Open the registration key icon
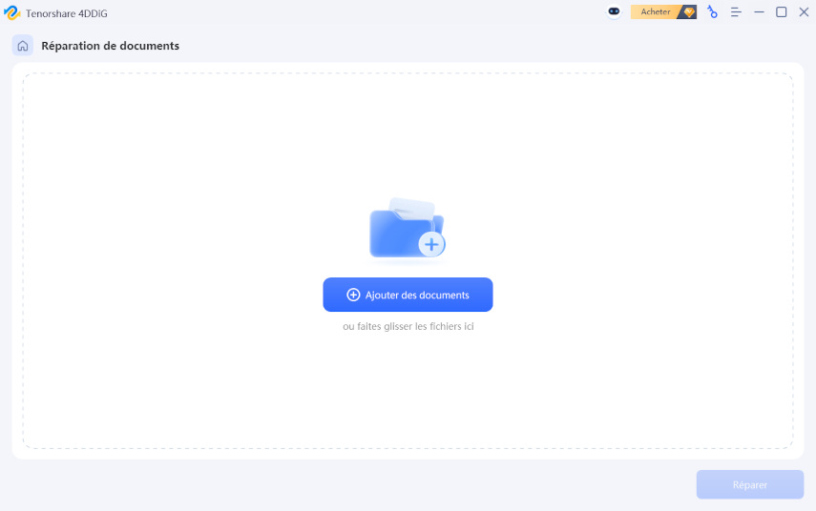 712,12
